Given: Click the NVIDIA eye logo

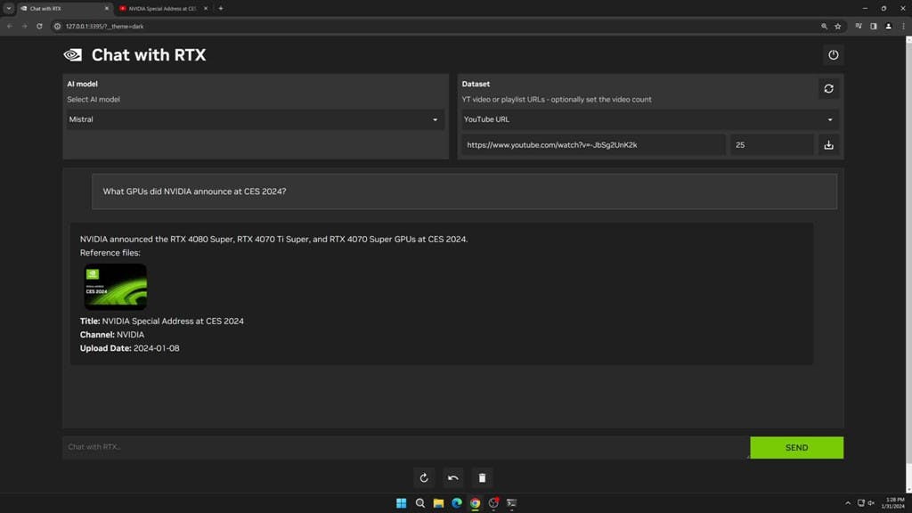Looking at the screenshot, I should pyautogui.click(x=73, y=54).
